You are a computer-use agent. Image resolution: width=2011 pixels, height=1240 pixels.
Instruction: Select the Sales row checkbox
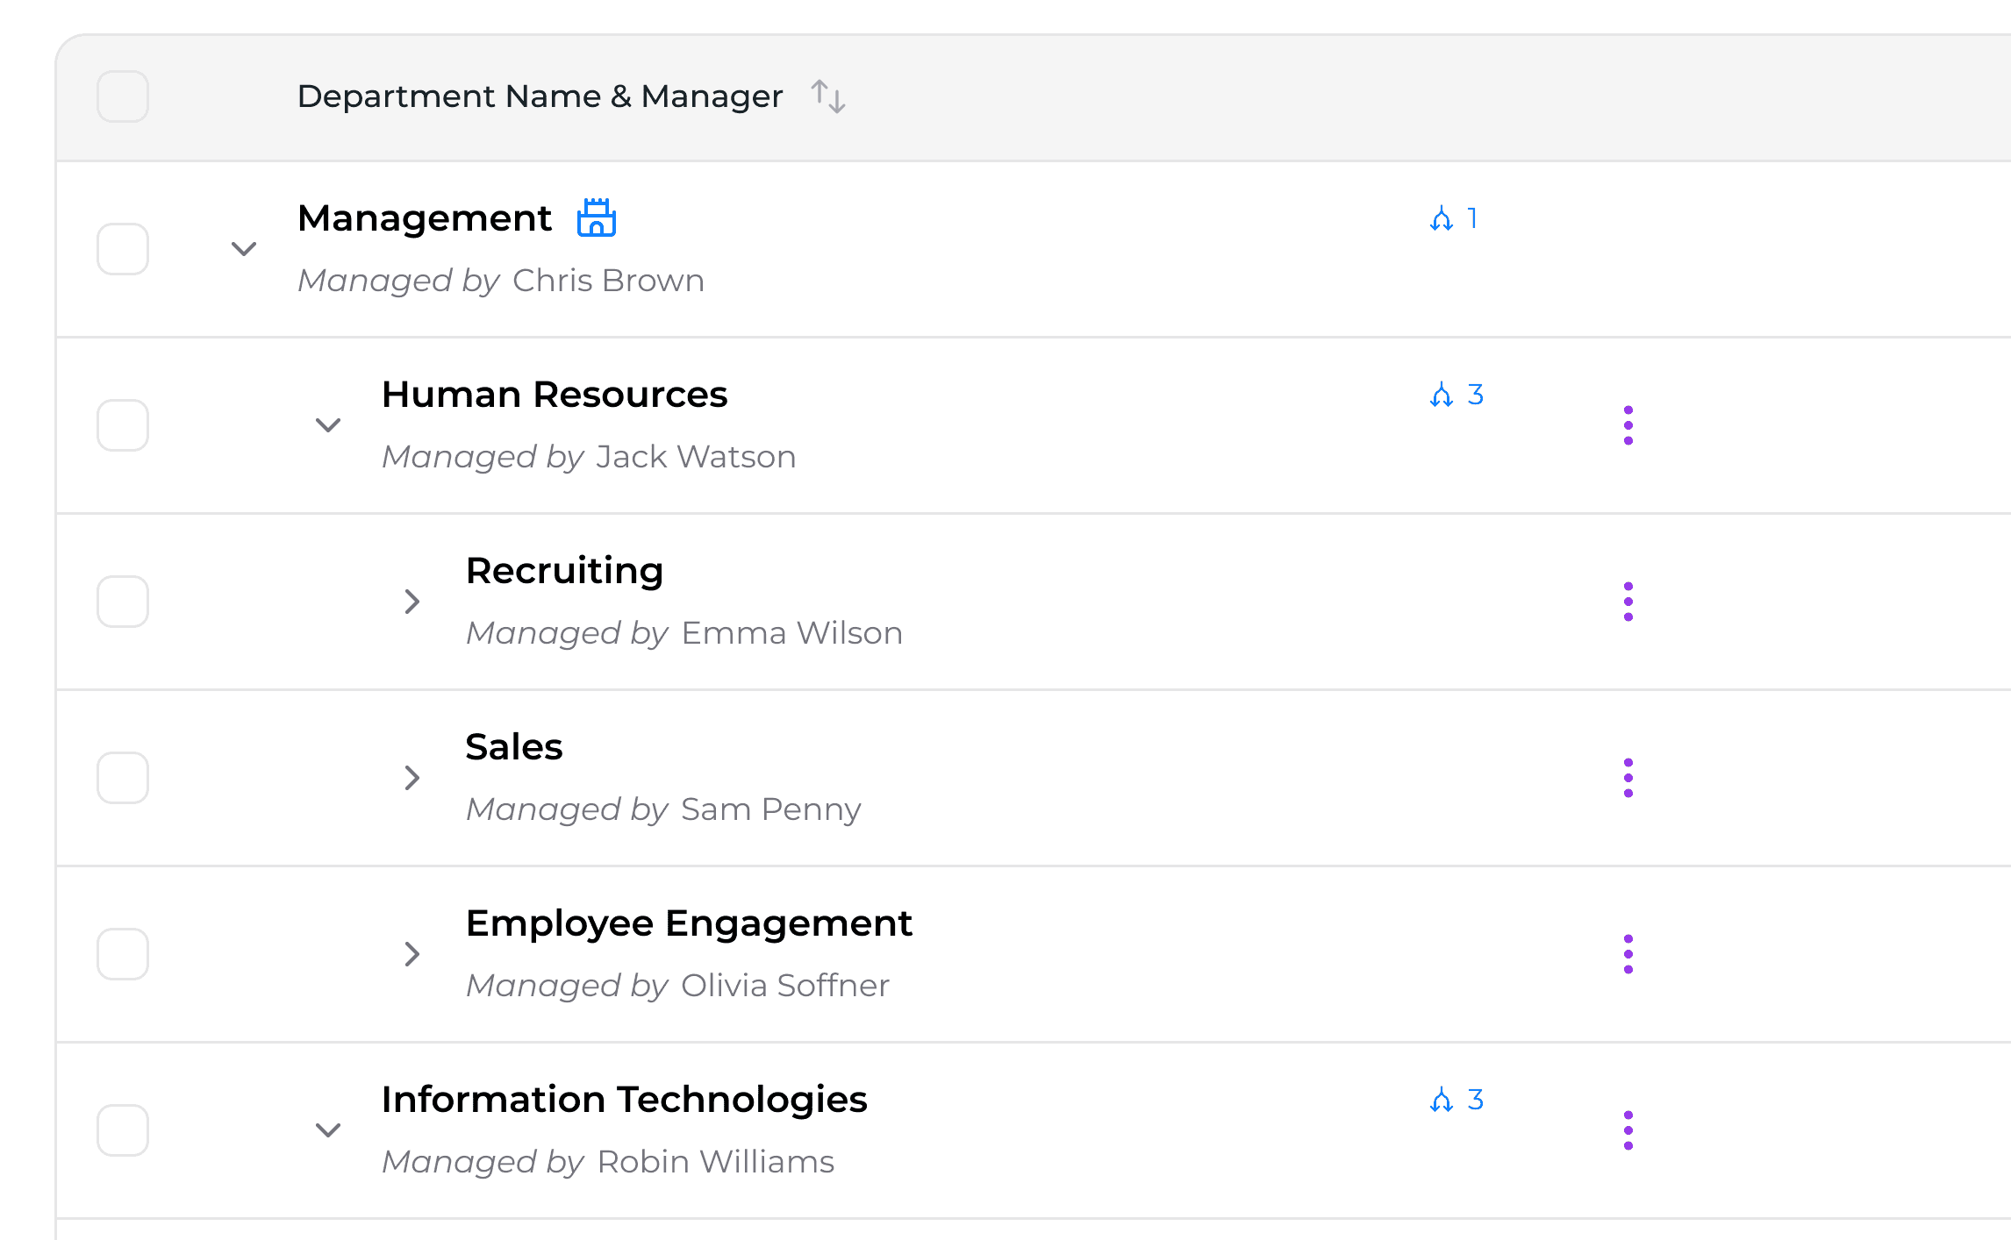123,778
